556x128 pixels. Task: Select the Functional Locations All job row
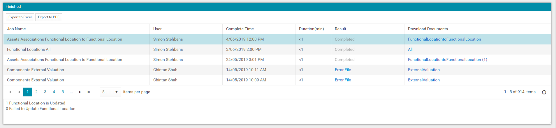(277, 49)
